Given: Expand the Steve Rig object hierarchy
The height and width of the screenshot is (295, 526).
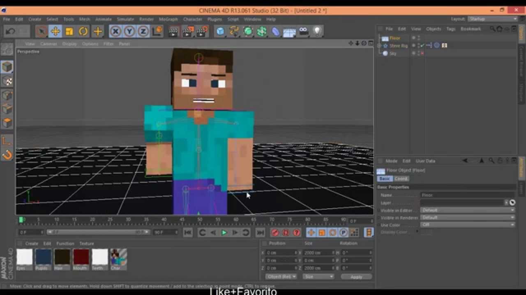Looking at the screenshot, I should 379,46.
